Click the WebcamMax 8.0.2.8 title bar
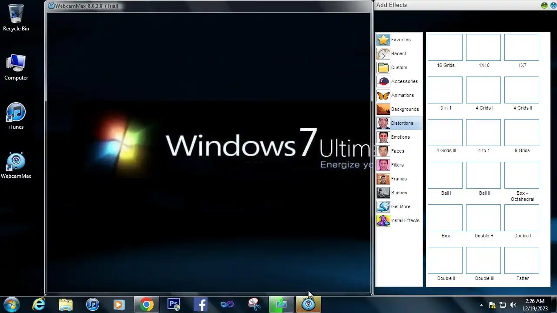557x313 pixels. click(209, 6)
